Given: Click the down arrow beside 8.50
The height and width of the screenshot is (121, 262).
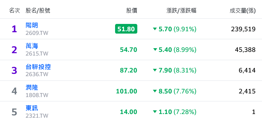Looking at the screenshot, I should (x=155, y=91).
